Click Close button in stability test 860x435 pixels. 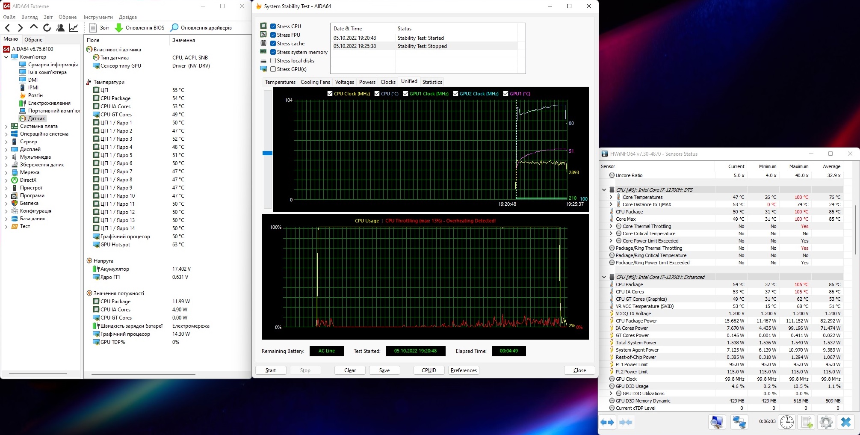click(x=579, y=370)
